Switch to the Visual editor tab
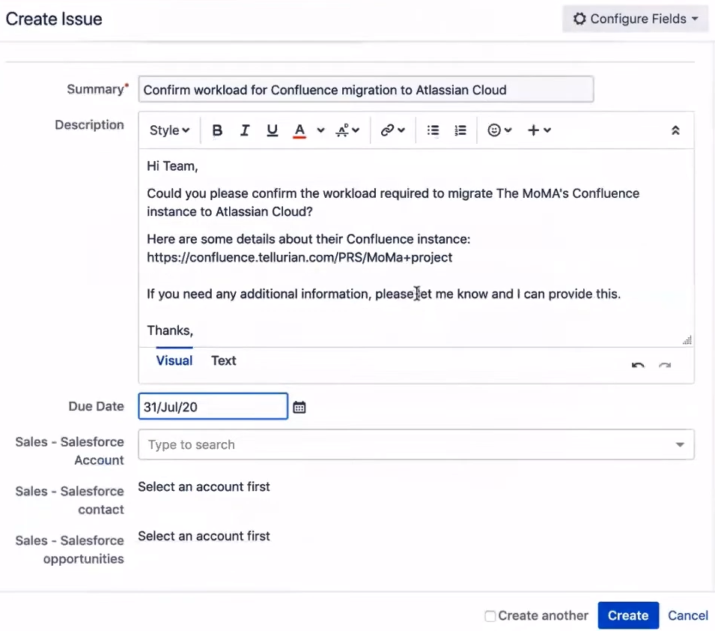 pos(174,360)
